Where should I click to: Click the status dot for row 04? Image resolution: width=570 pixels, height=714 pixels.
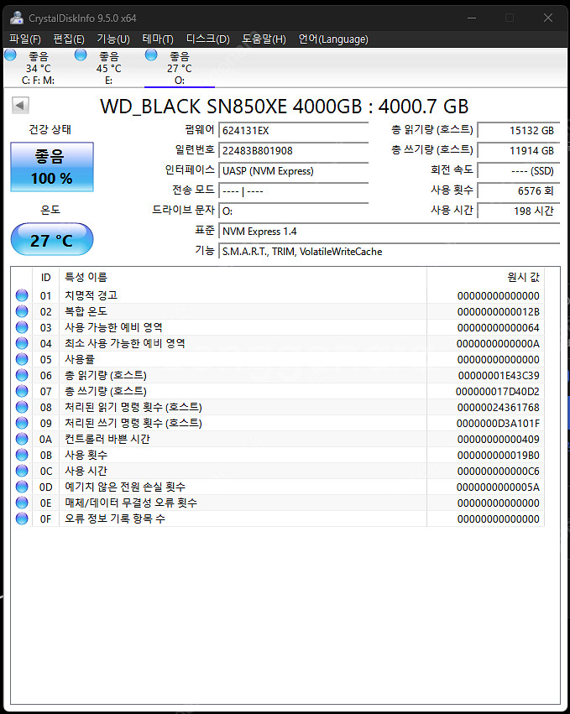(22, 343)
